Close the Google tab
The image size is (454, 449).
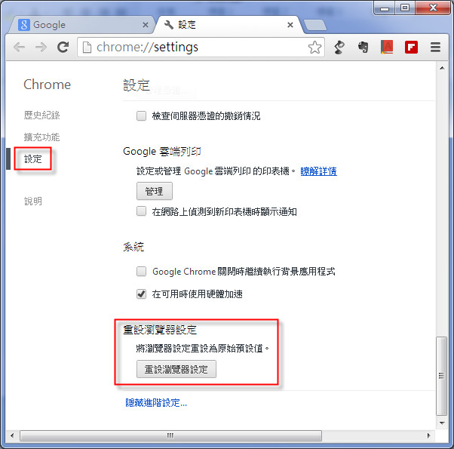pyautogui.click(x=146, y=25)
